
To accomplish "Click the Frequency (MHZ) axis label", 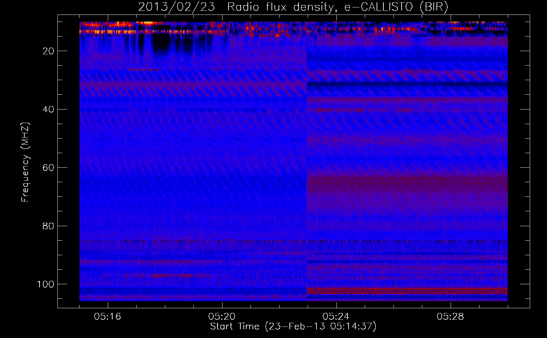I will pos(25,162).
